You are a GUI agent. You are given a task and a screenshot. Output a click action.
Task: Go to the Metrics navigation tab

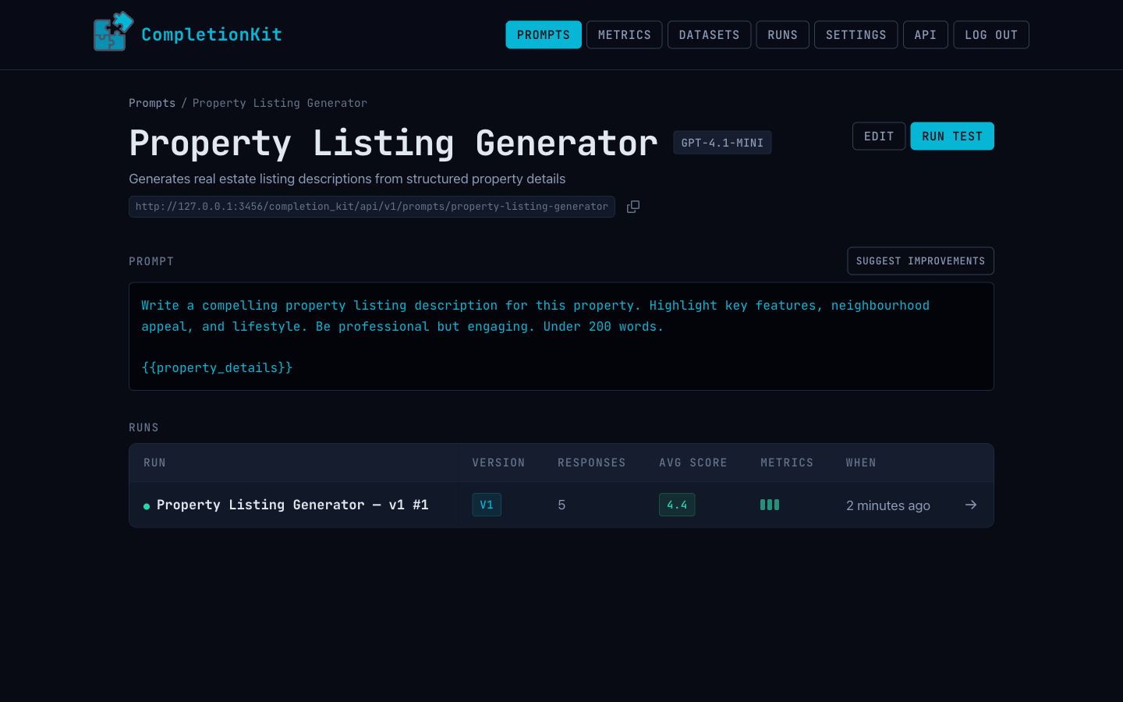[x=624, y=35]
